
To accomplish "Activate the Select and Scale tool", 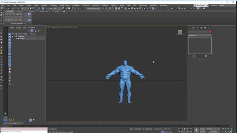I will 49,8.
